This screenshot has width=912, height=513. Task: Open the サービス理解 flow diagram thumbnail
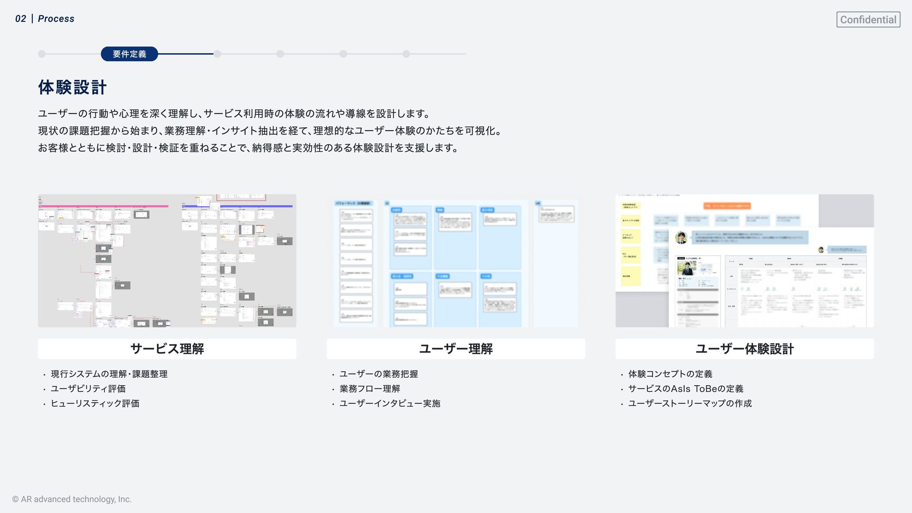(x=167, y=260)
